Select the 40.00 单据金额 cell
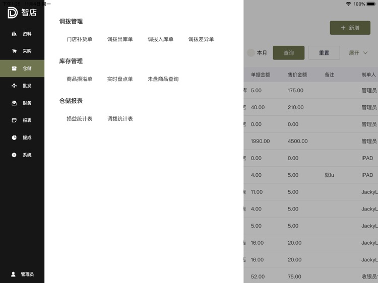The image size is (378, 283). [258, 107]
